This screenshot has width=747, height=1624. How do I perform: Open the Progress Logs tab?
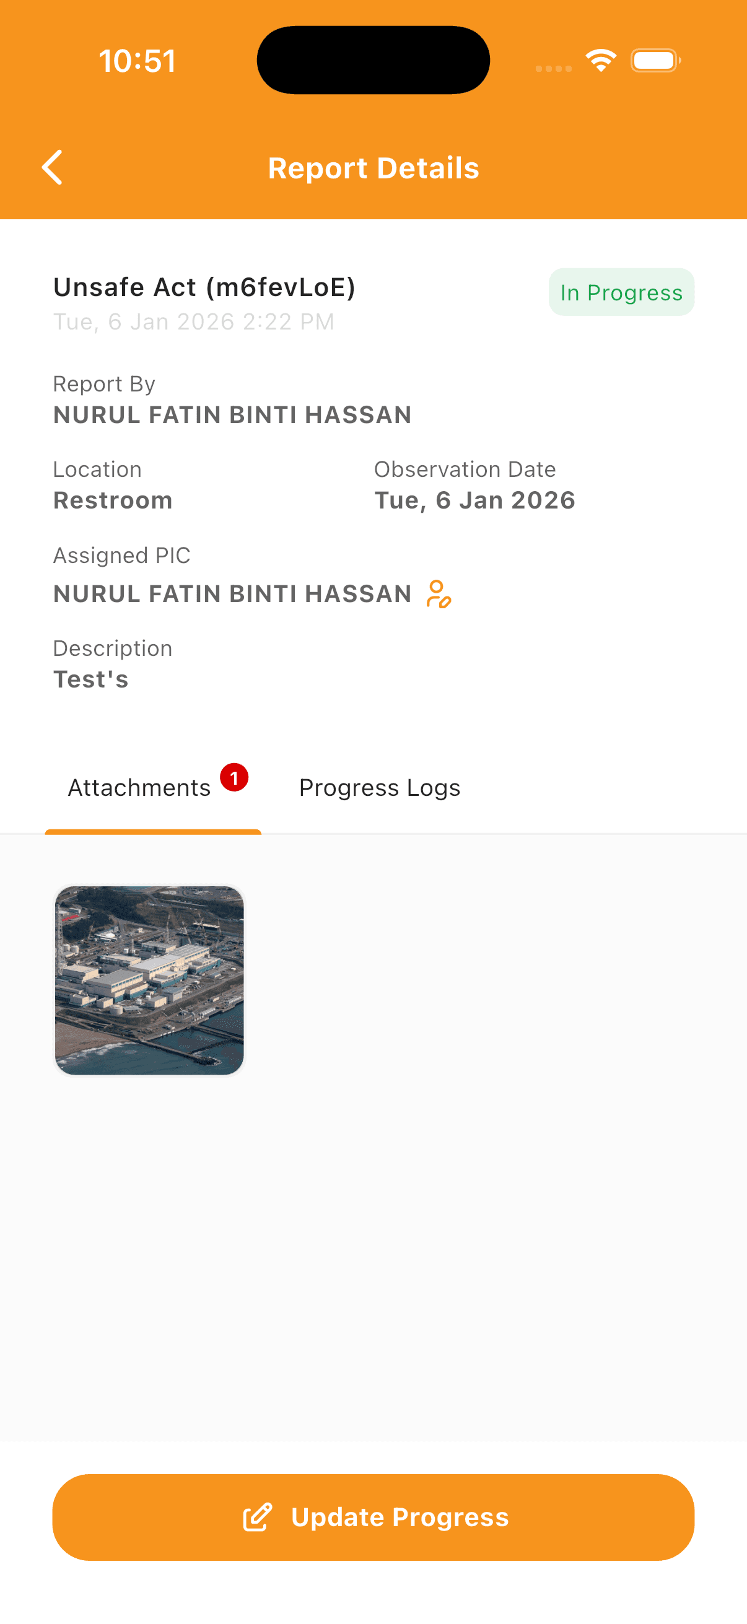click(380, 788)
